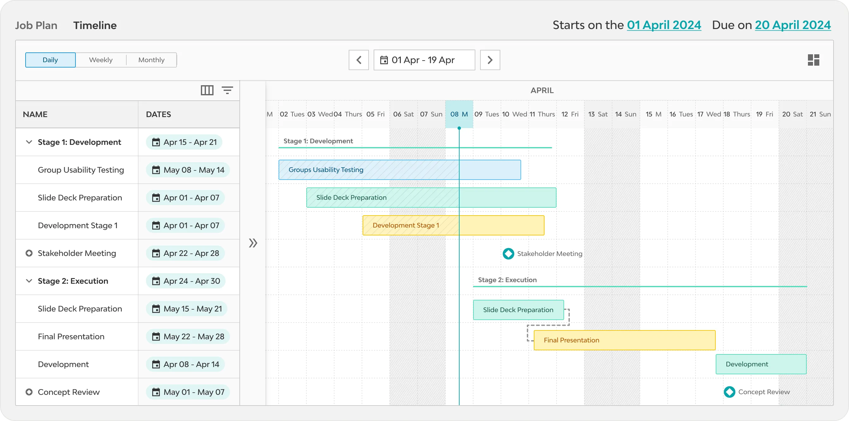Switch to Monthly view mode
The height and width of the screenshot is (421, 849).
[151, 60]
